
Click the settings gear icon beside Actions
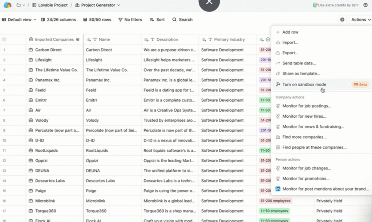click(x=342, y=20)
